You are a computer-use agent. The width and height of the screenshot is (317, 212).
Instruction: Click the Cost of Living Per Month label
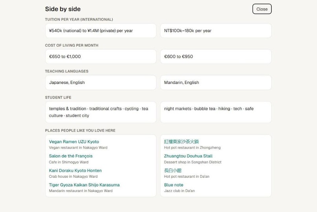72,45
